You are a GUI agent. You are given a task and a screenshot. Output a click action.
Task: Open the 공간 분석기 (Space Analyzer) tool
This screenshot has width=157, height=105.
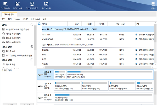click(46, 5)
